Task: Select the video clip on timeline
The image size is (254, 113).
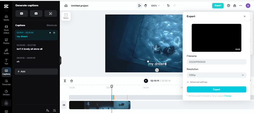Action: click(x=100, y=105)
